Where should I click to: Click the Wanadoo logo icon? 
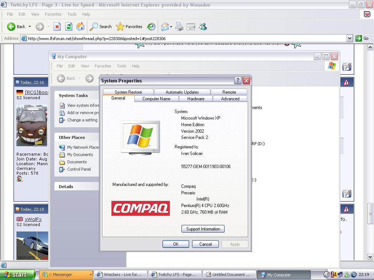[367, 14]
